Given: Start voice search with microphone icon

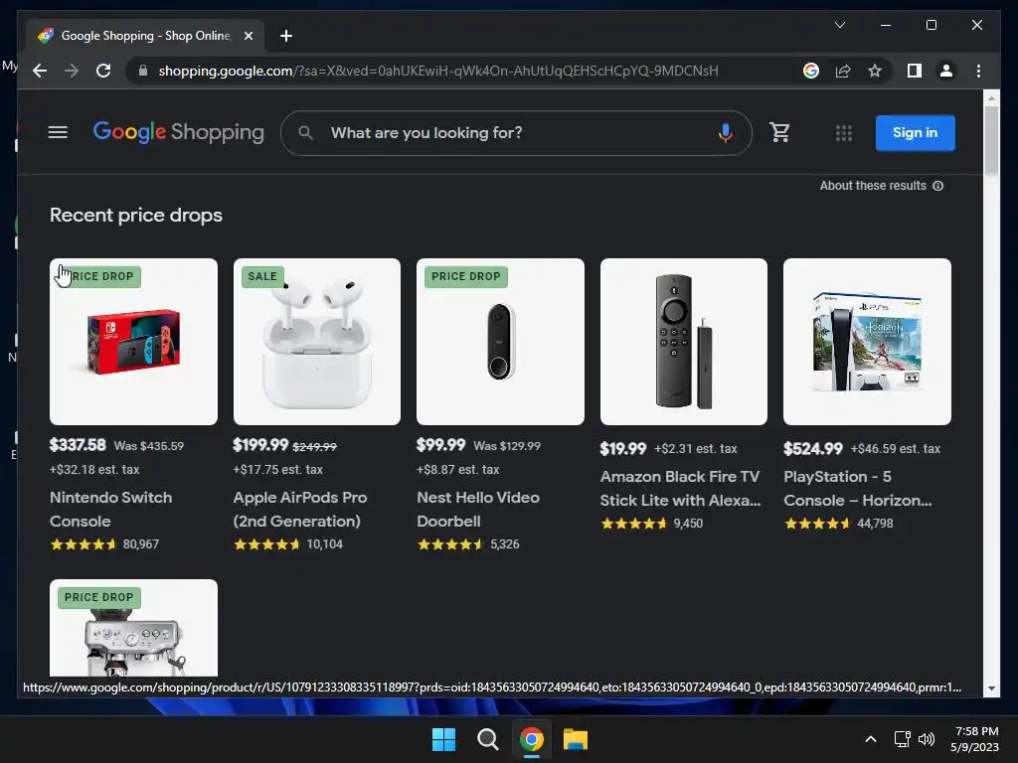Looking at the screenshot, I should 725,133.
